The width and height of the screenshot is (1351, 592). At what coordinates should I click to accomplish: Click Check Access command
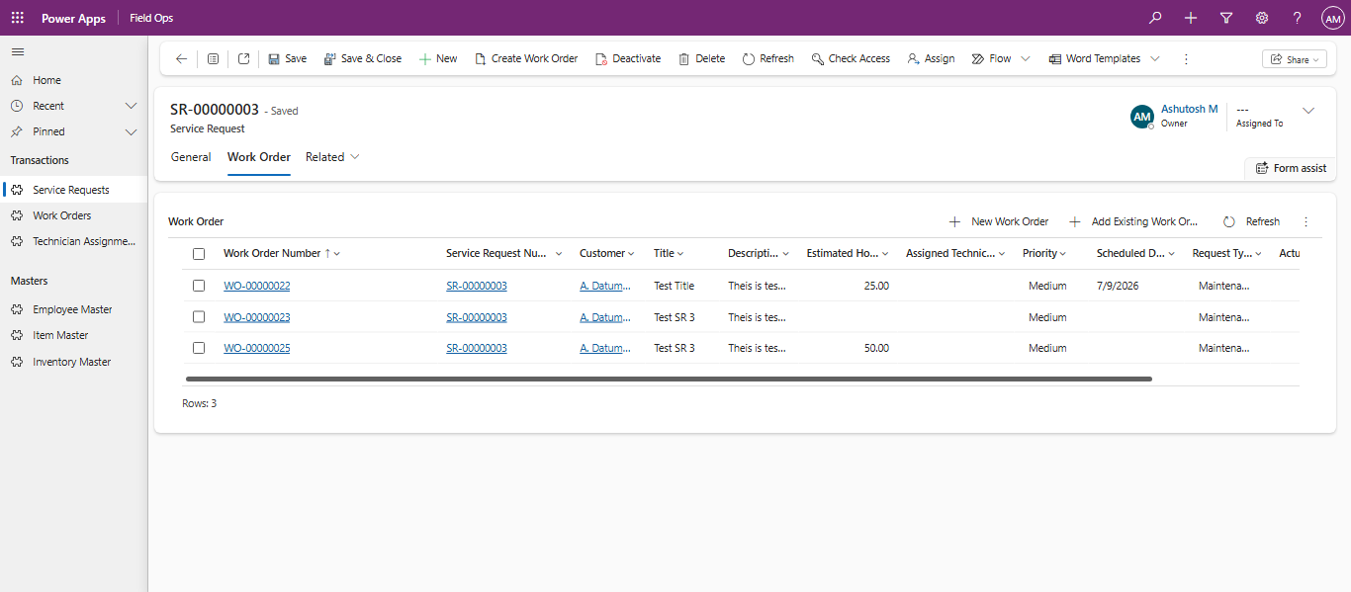coord(851,59)
